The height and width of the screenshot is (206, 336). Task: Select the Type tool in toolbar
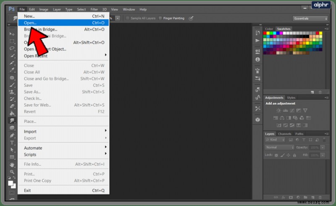point(12,143)
